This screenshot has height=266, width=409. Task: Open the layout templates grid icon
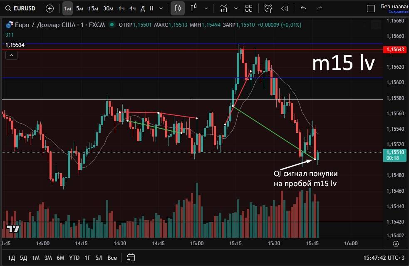click(249, 8)
